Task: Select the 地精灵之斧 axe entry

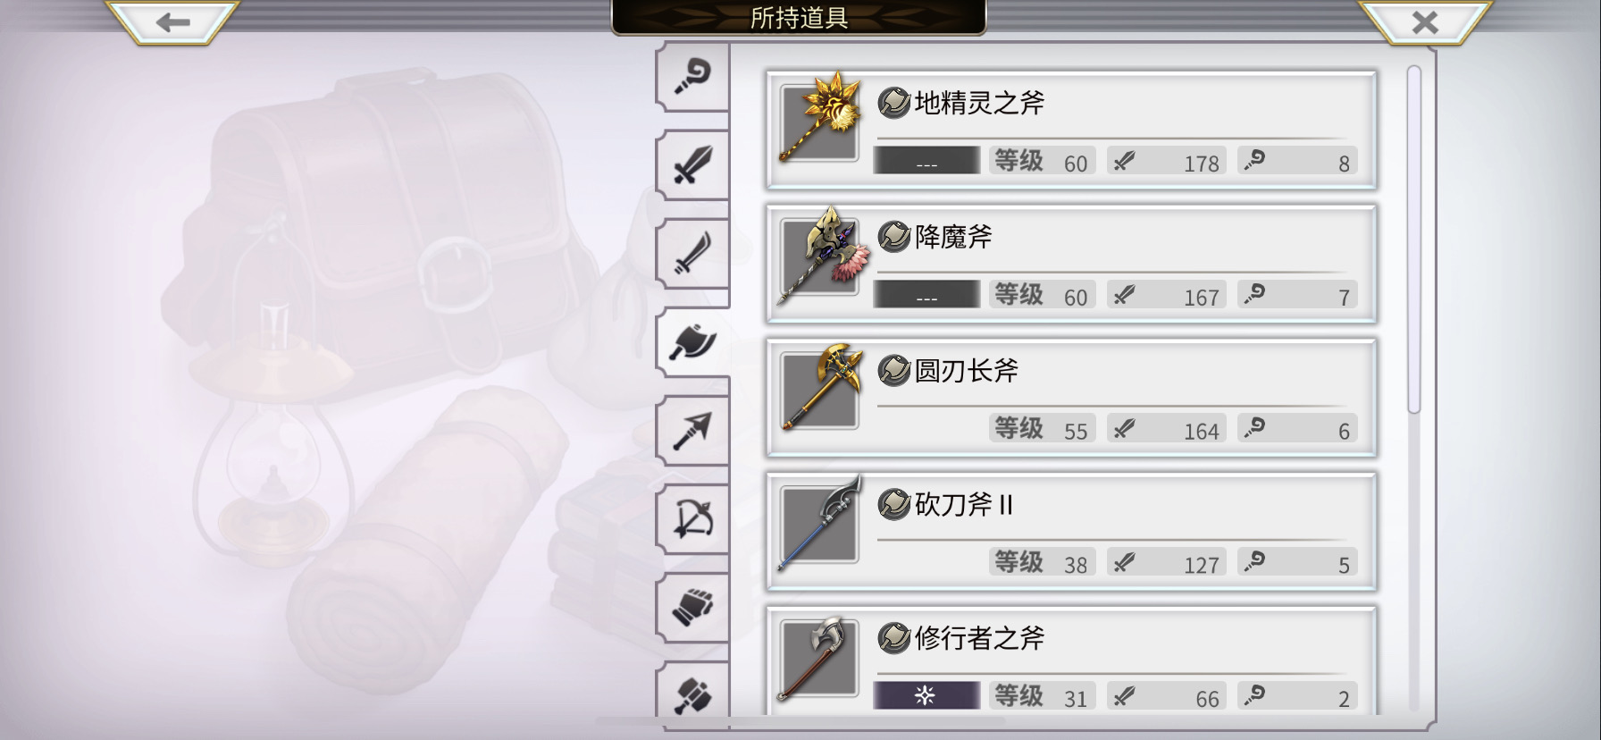Action: [1071, 130]
